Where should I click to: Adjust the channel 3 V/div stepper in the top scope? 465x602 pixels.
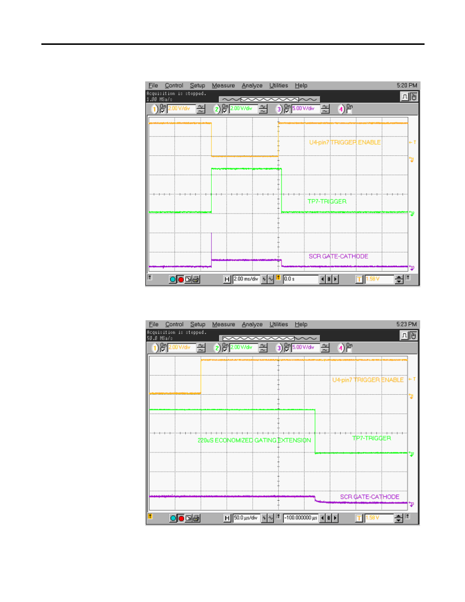[325, 109]
